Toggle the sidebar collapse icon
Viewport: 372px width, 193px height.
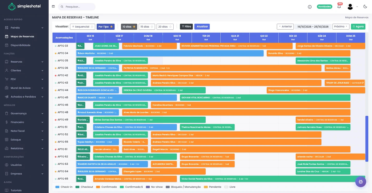click(53, 6)
